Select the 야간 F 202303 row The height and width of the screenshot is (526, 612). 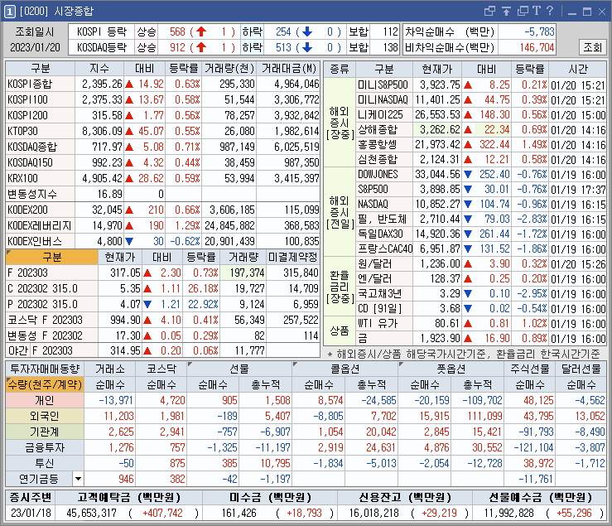pyautogui.click(x=162, y=350)
